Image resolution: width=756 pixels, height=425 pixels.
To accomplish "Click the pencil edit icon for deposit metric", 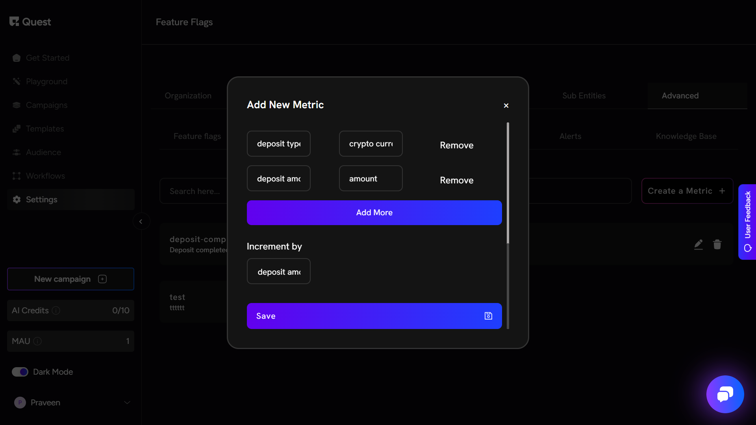I will 698,244.
